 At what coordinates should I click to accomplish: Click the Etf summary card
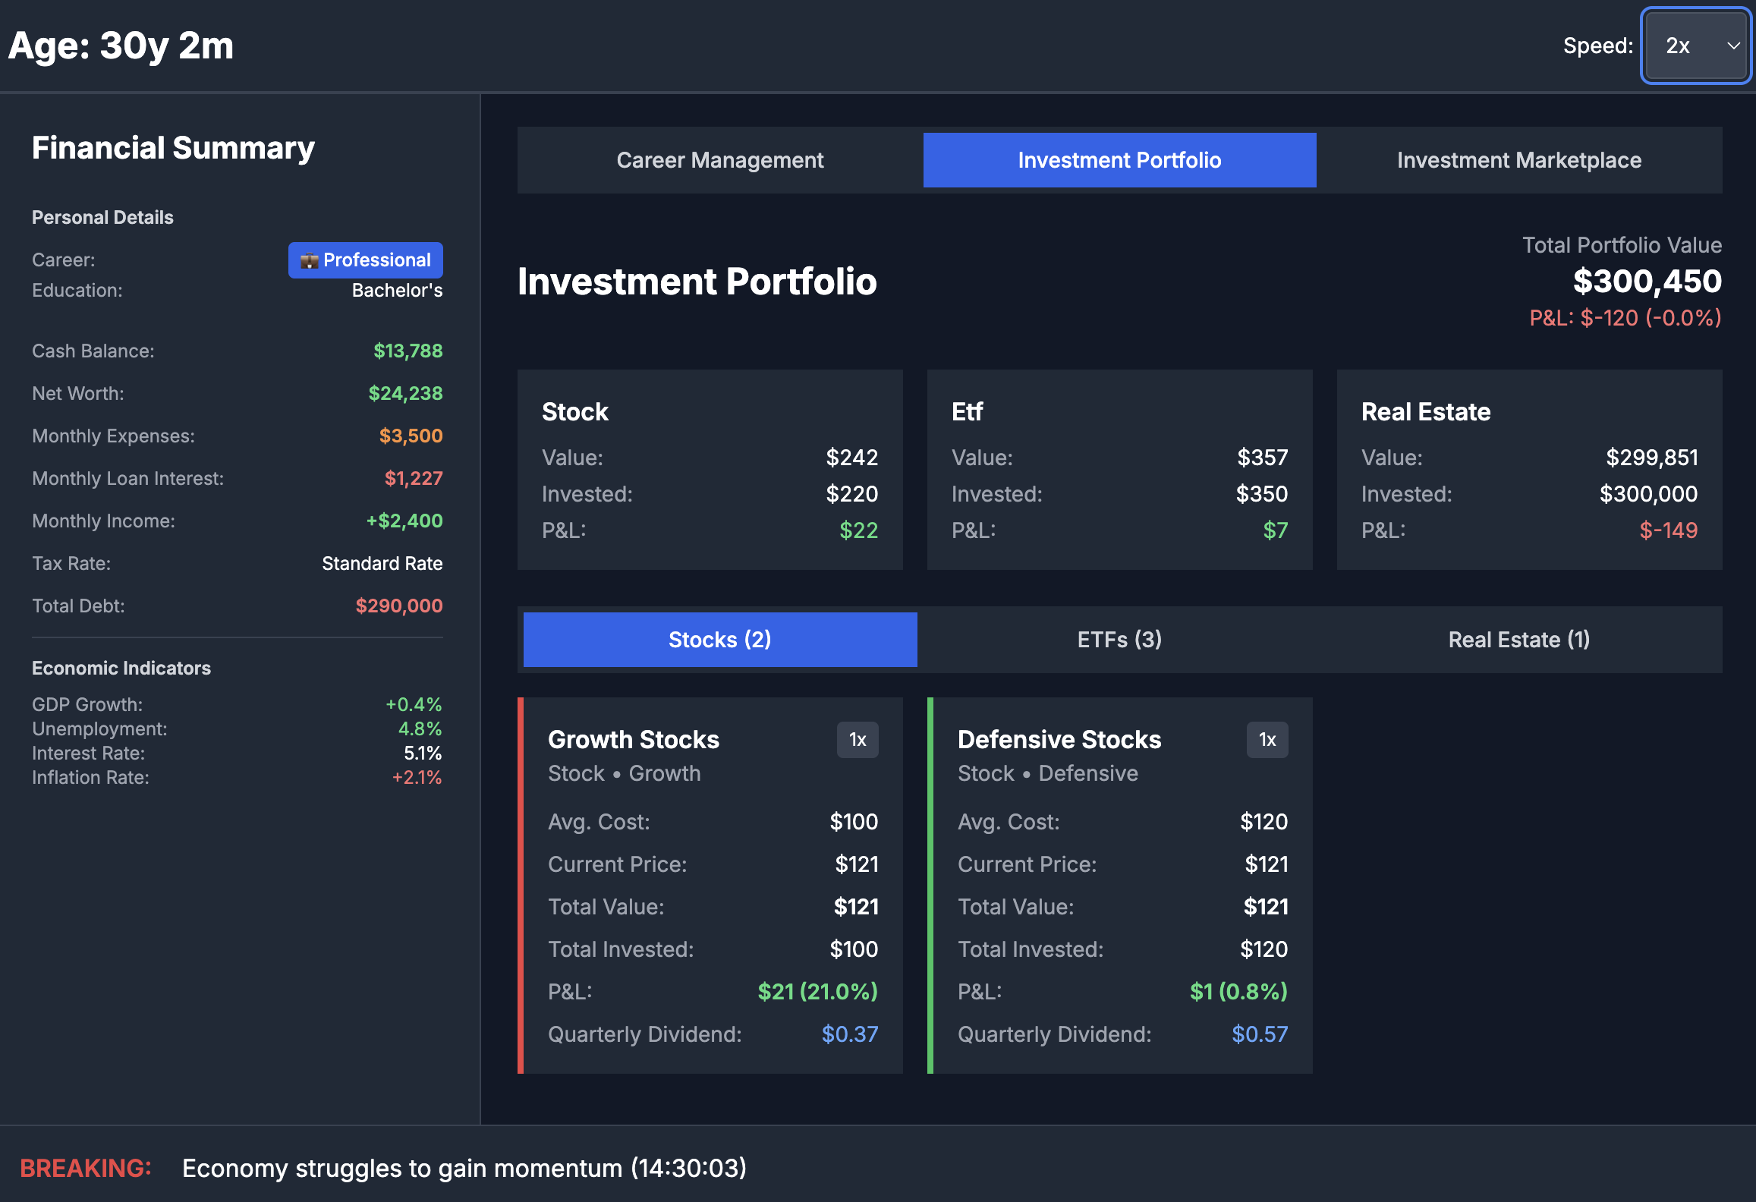1119,470
